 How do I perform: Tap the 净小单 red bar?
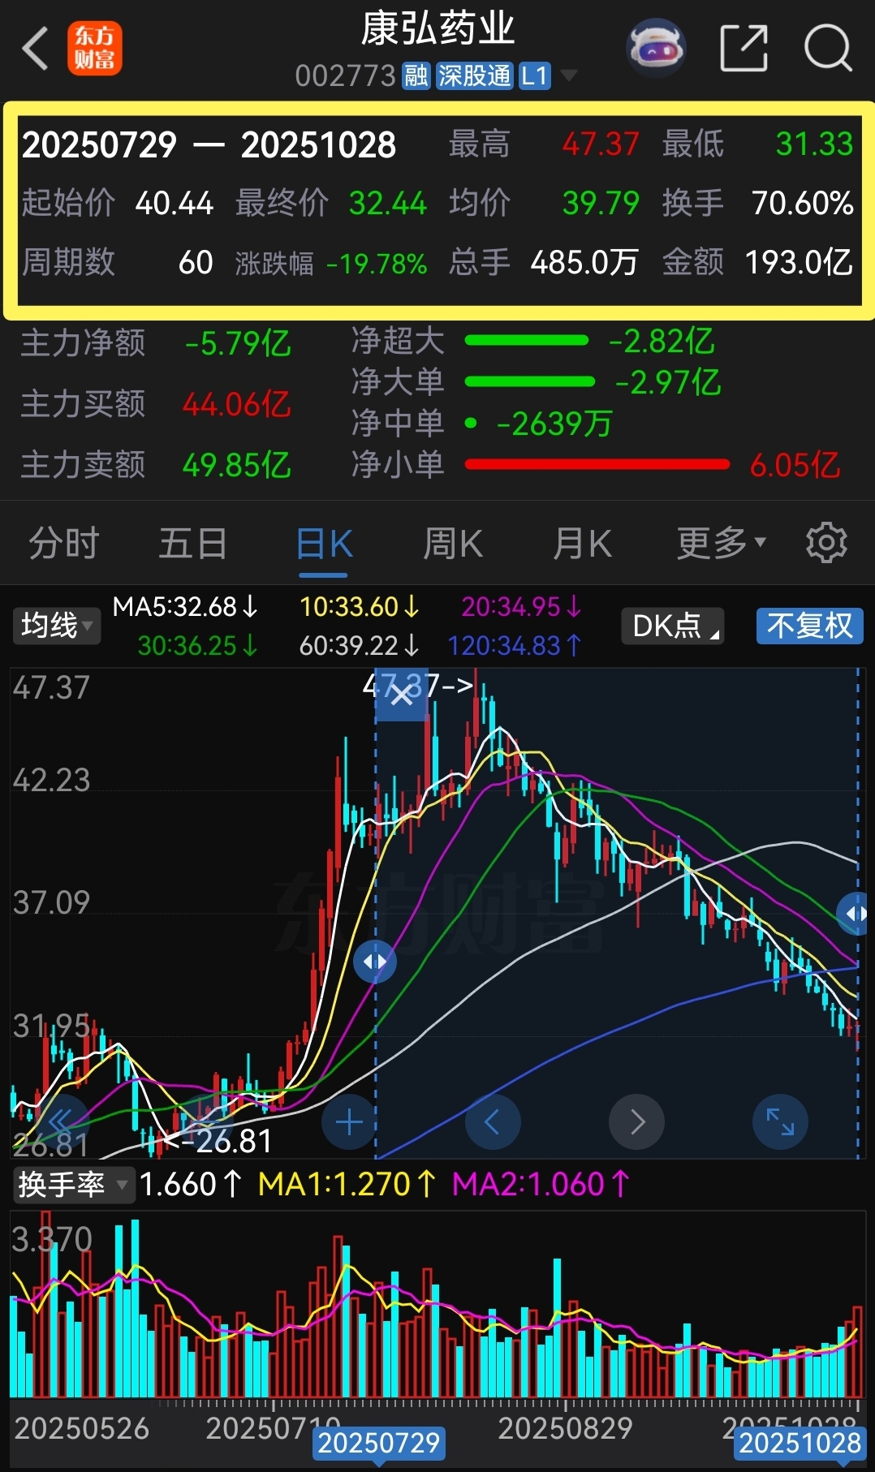coord(597,464)
